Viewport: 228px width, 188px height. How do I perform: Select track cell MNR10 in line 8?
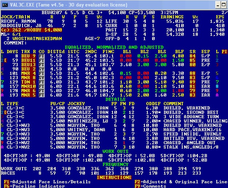click(x=28, y=86)
